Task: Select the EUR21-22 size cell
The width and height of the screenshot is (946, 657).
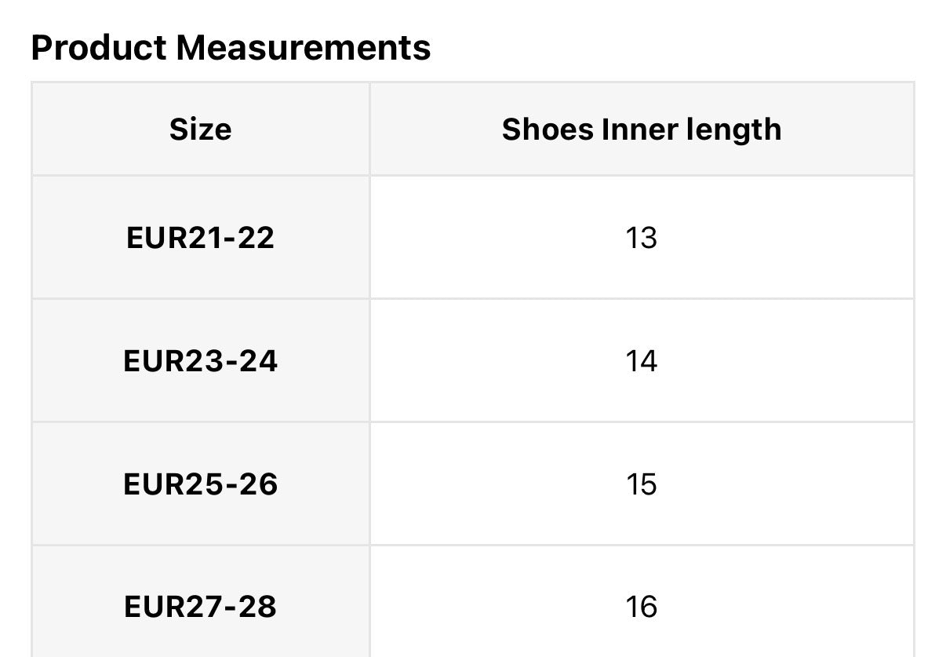Action: [200, 238]
